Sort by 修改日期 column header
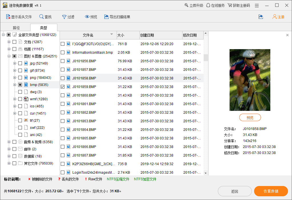 point(193,35)
